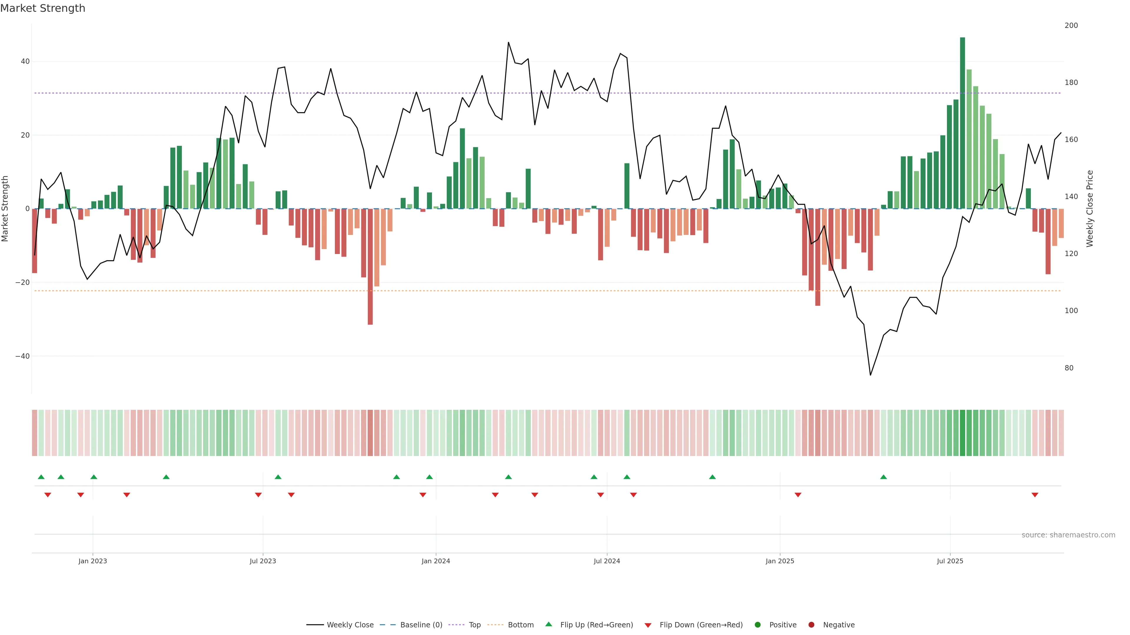Click the last green flip-up marker in 2025
This screenshot has height=635, width=1130.
(x=883, y=477)
